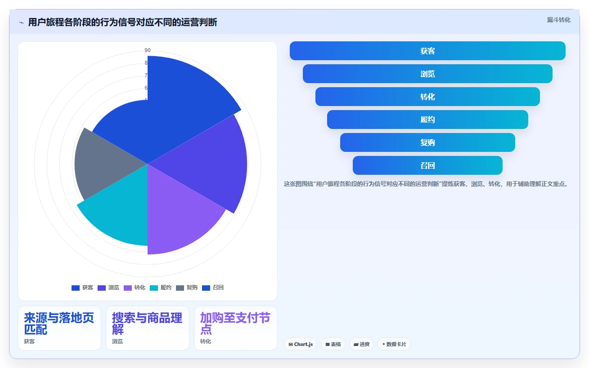Click the 转化 funnel bar

coord(427,97)
